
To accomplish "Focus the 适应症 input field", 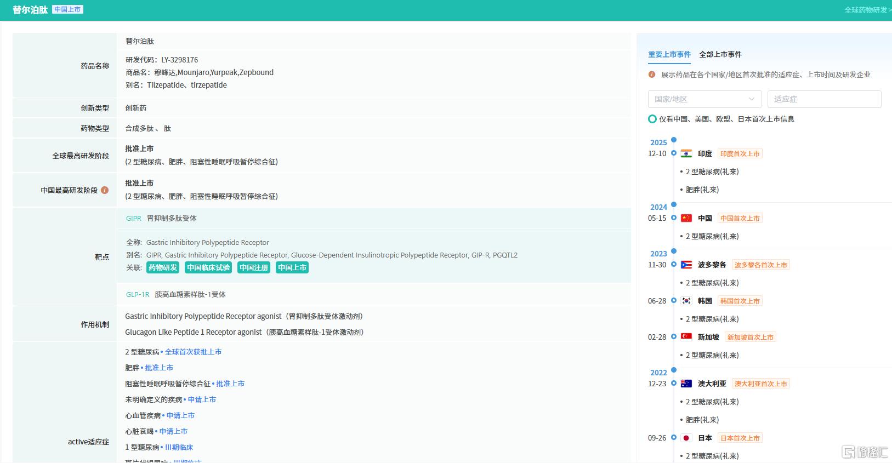I will click(x=824, y=99).
